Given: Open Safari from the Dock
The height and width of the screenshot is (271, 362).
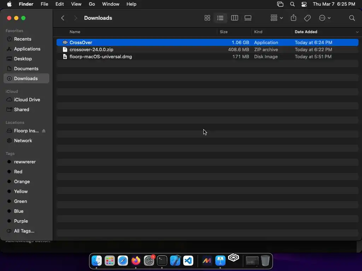Looking at the screenshot, I should pyautogui.click(x=123, y=261).
